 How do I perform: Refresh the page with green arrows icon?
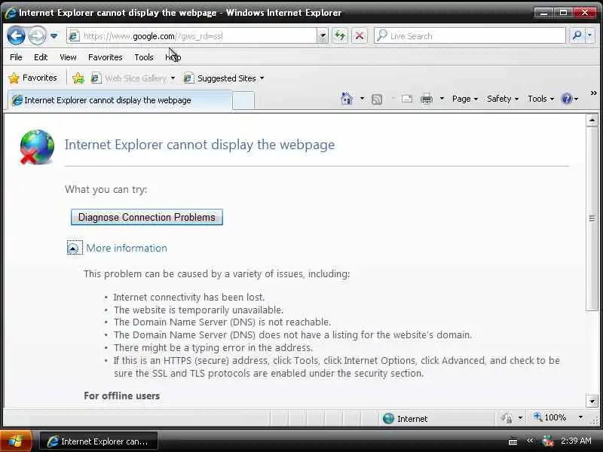point(340,36)
